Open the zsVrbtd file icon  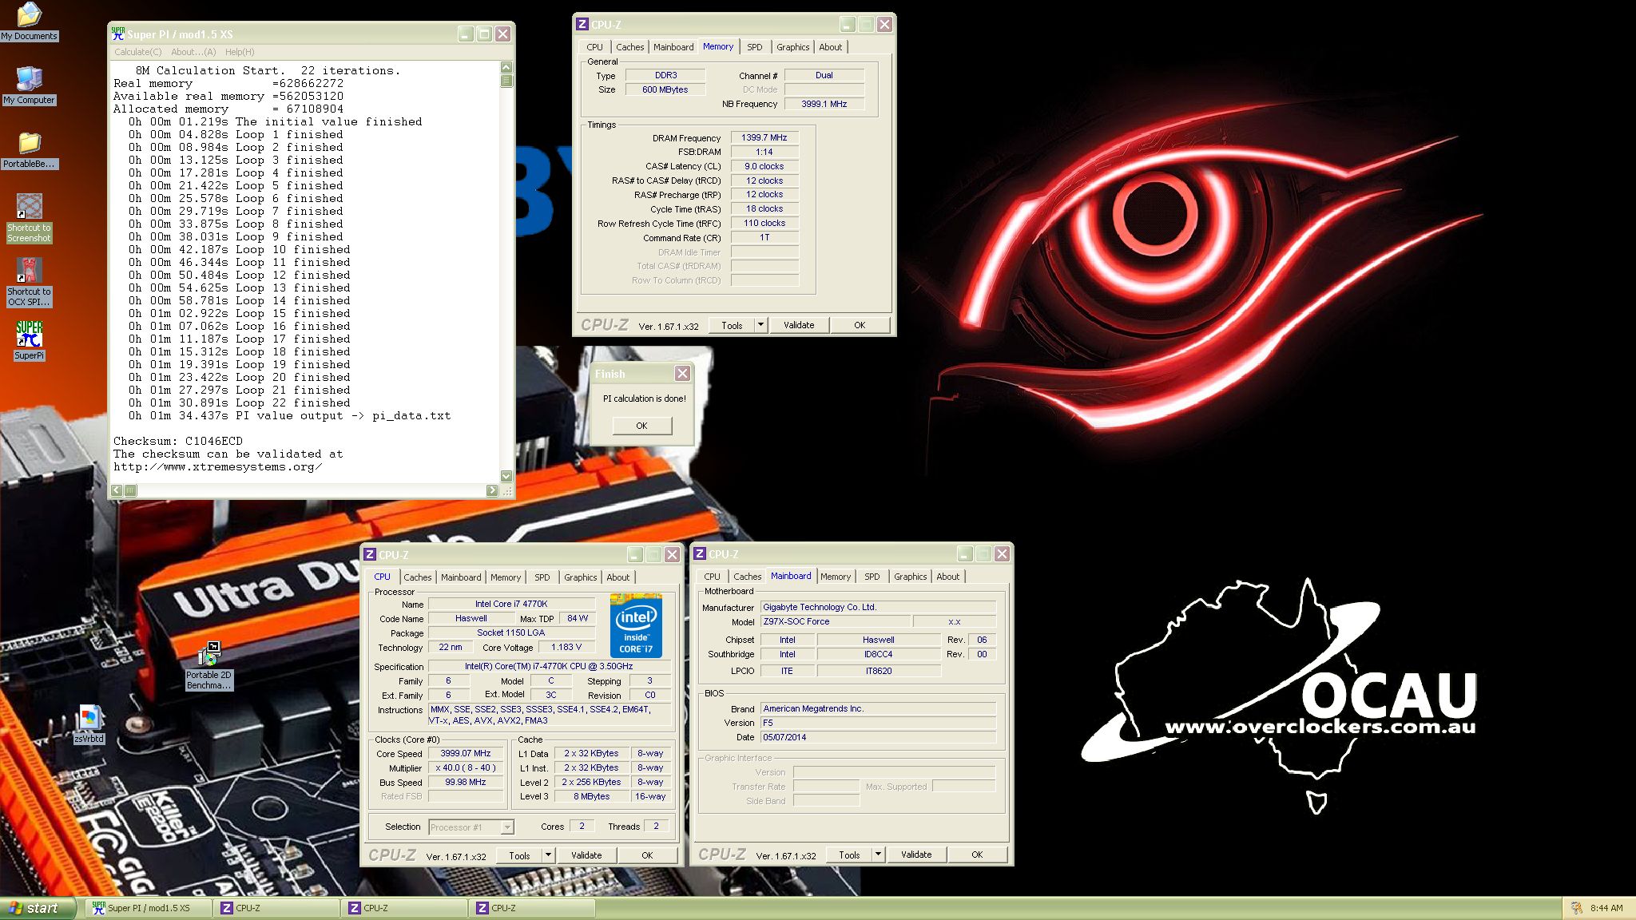point(89,718)
